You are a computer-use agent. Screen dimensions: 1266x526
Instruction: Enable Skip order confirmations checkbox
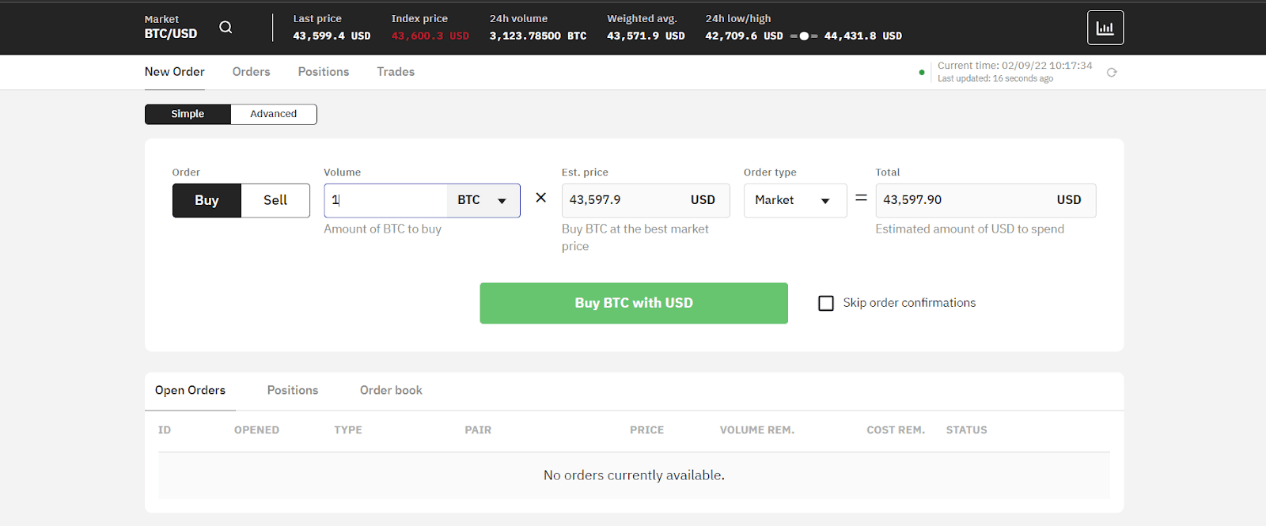tap(826, 303)
